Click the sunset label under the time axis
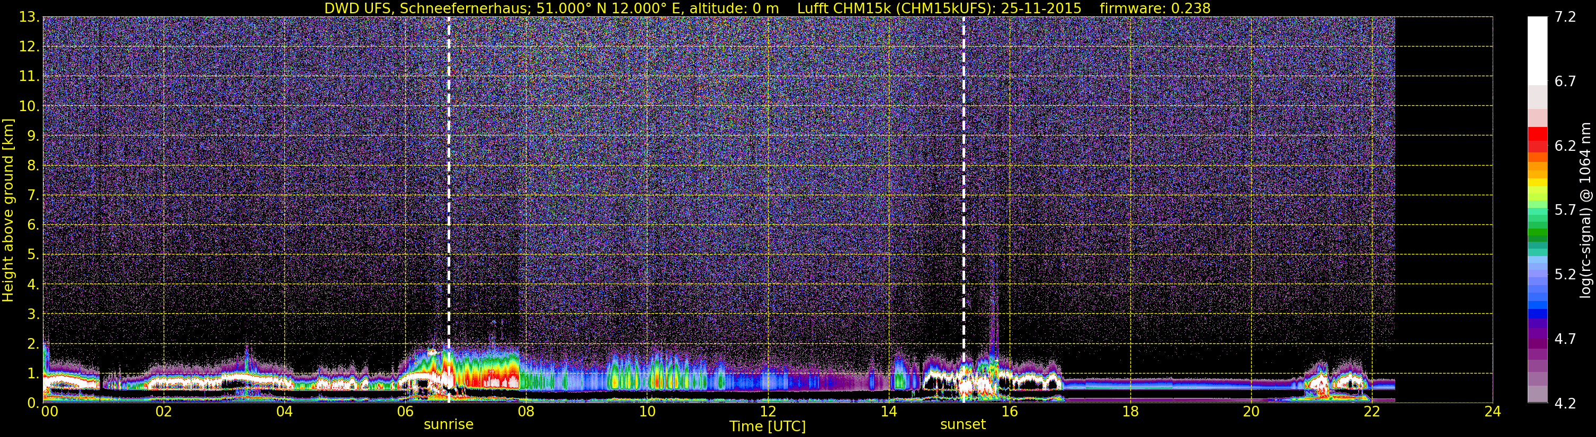Viewport: 1596px width, 437px height. (963, 425)
